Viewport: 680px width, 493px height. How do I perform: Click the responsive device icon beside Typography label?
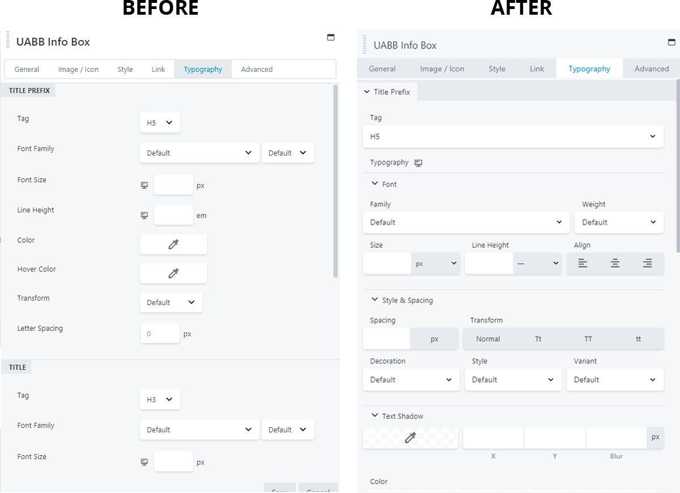pos(418,163)
